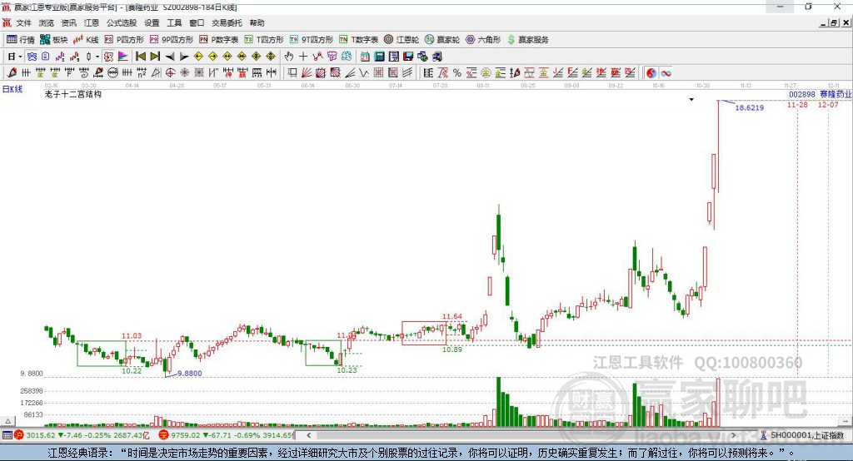Screen dimensions: 853x461
Task: Select the percent % line tool
Action: click(x=457, y=73)
